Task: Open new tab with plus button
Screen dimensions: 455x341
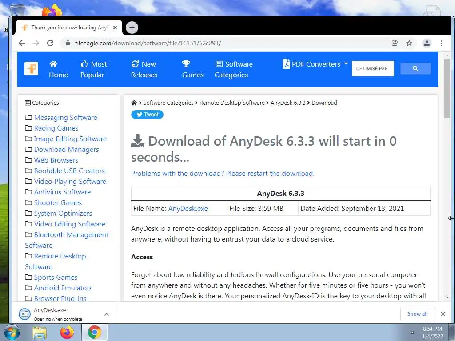Action: (132, 28)
